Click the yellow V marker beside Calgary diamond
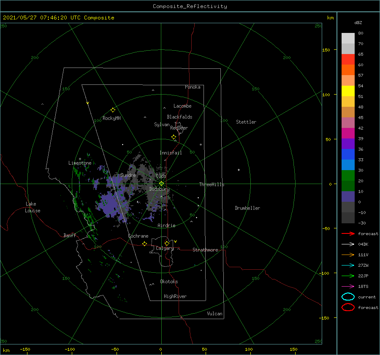 click(x=176, y=241)
